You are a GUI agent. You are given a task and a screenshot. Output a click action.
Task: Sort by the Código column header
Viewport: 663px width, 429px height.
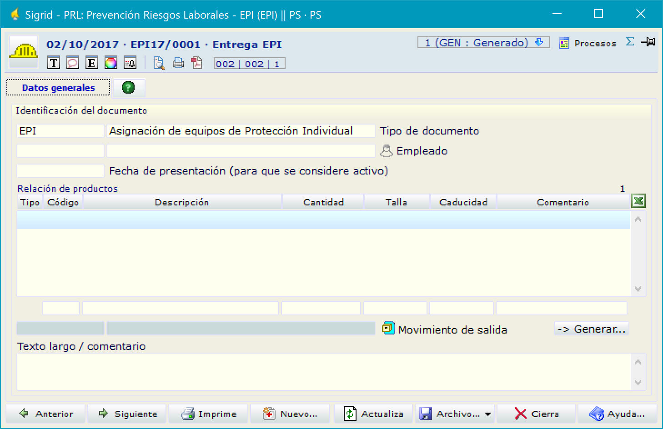[x=63, y=202]
